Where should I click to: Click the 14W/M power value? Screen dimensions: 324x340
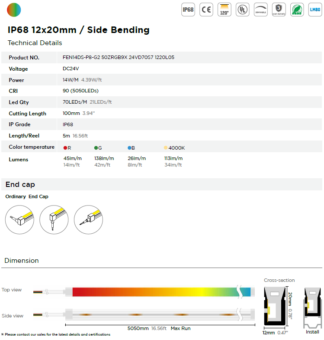click(71, 80)
